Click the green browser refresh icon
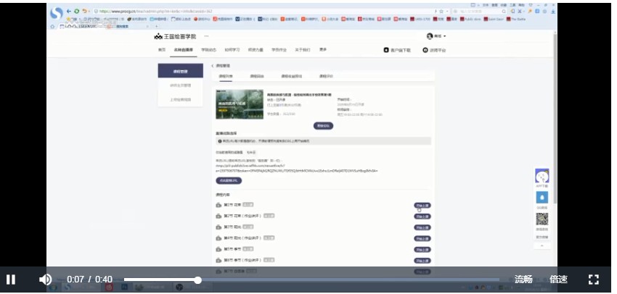This screenshot has height=294, width=617. tap(77, 12)
